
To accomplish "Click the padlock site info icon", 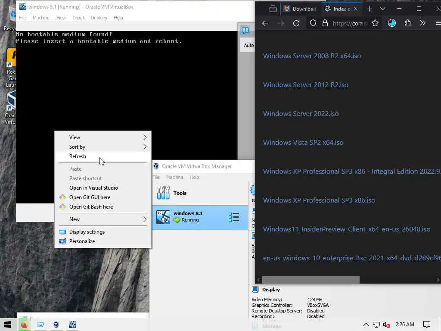I will [x=325, y=23].
